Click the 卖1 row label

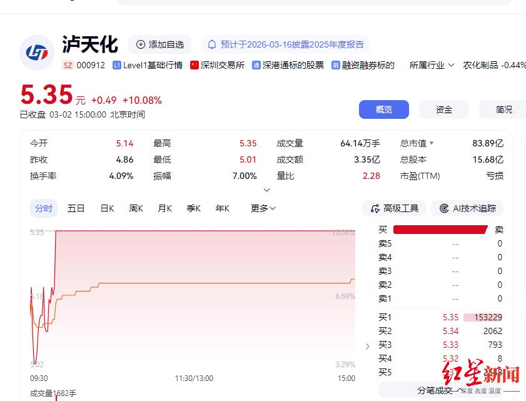point(385,298)
